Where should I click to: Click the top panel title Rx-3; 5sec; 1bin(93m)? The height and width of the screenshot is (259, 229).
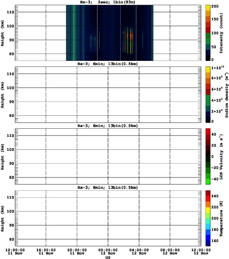tap(107, 2)
